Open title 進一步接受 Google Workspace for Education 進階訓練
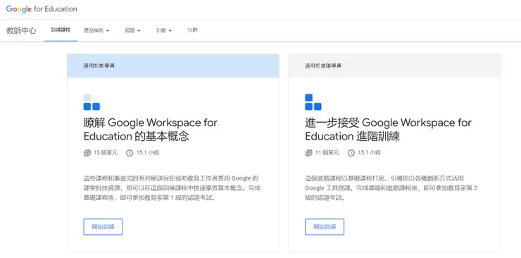The width and height of the screenshot is (521, 258). pyautogui.click(x=389, y=129)
